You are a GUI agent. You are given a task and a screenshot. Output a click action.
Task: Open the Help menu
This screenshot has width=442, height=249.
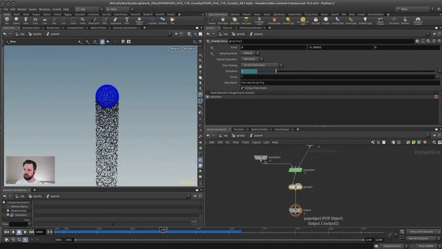[66, 9]
